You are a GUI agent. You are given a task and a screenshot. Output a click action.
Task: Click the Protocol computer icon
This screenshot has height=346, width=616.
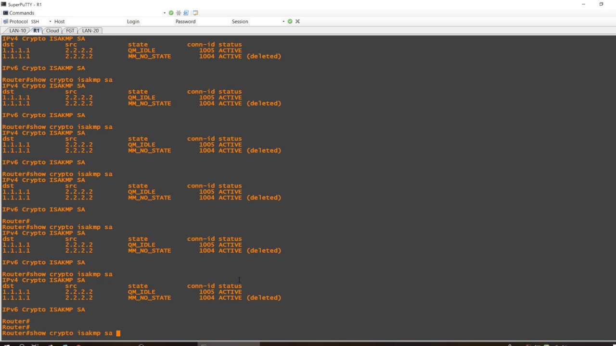point(6,21)
